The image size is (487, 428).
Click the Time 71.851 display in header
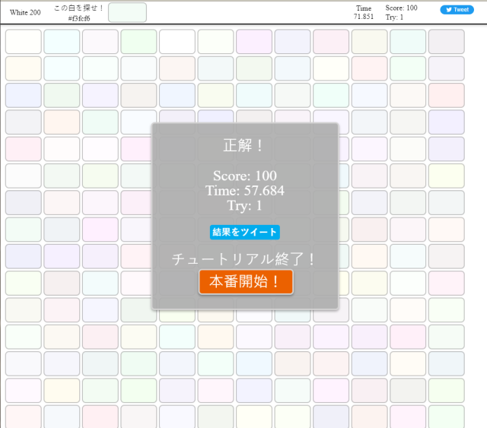point(364,12)
